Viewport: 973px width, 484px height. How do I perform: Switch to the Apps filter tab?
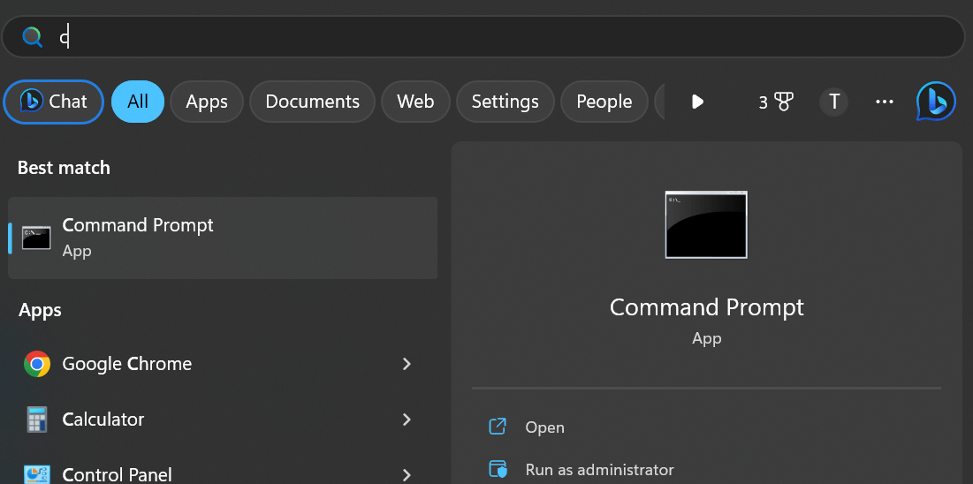coord(207,102)
